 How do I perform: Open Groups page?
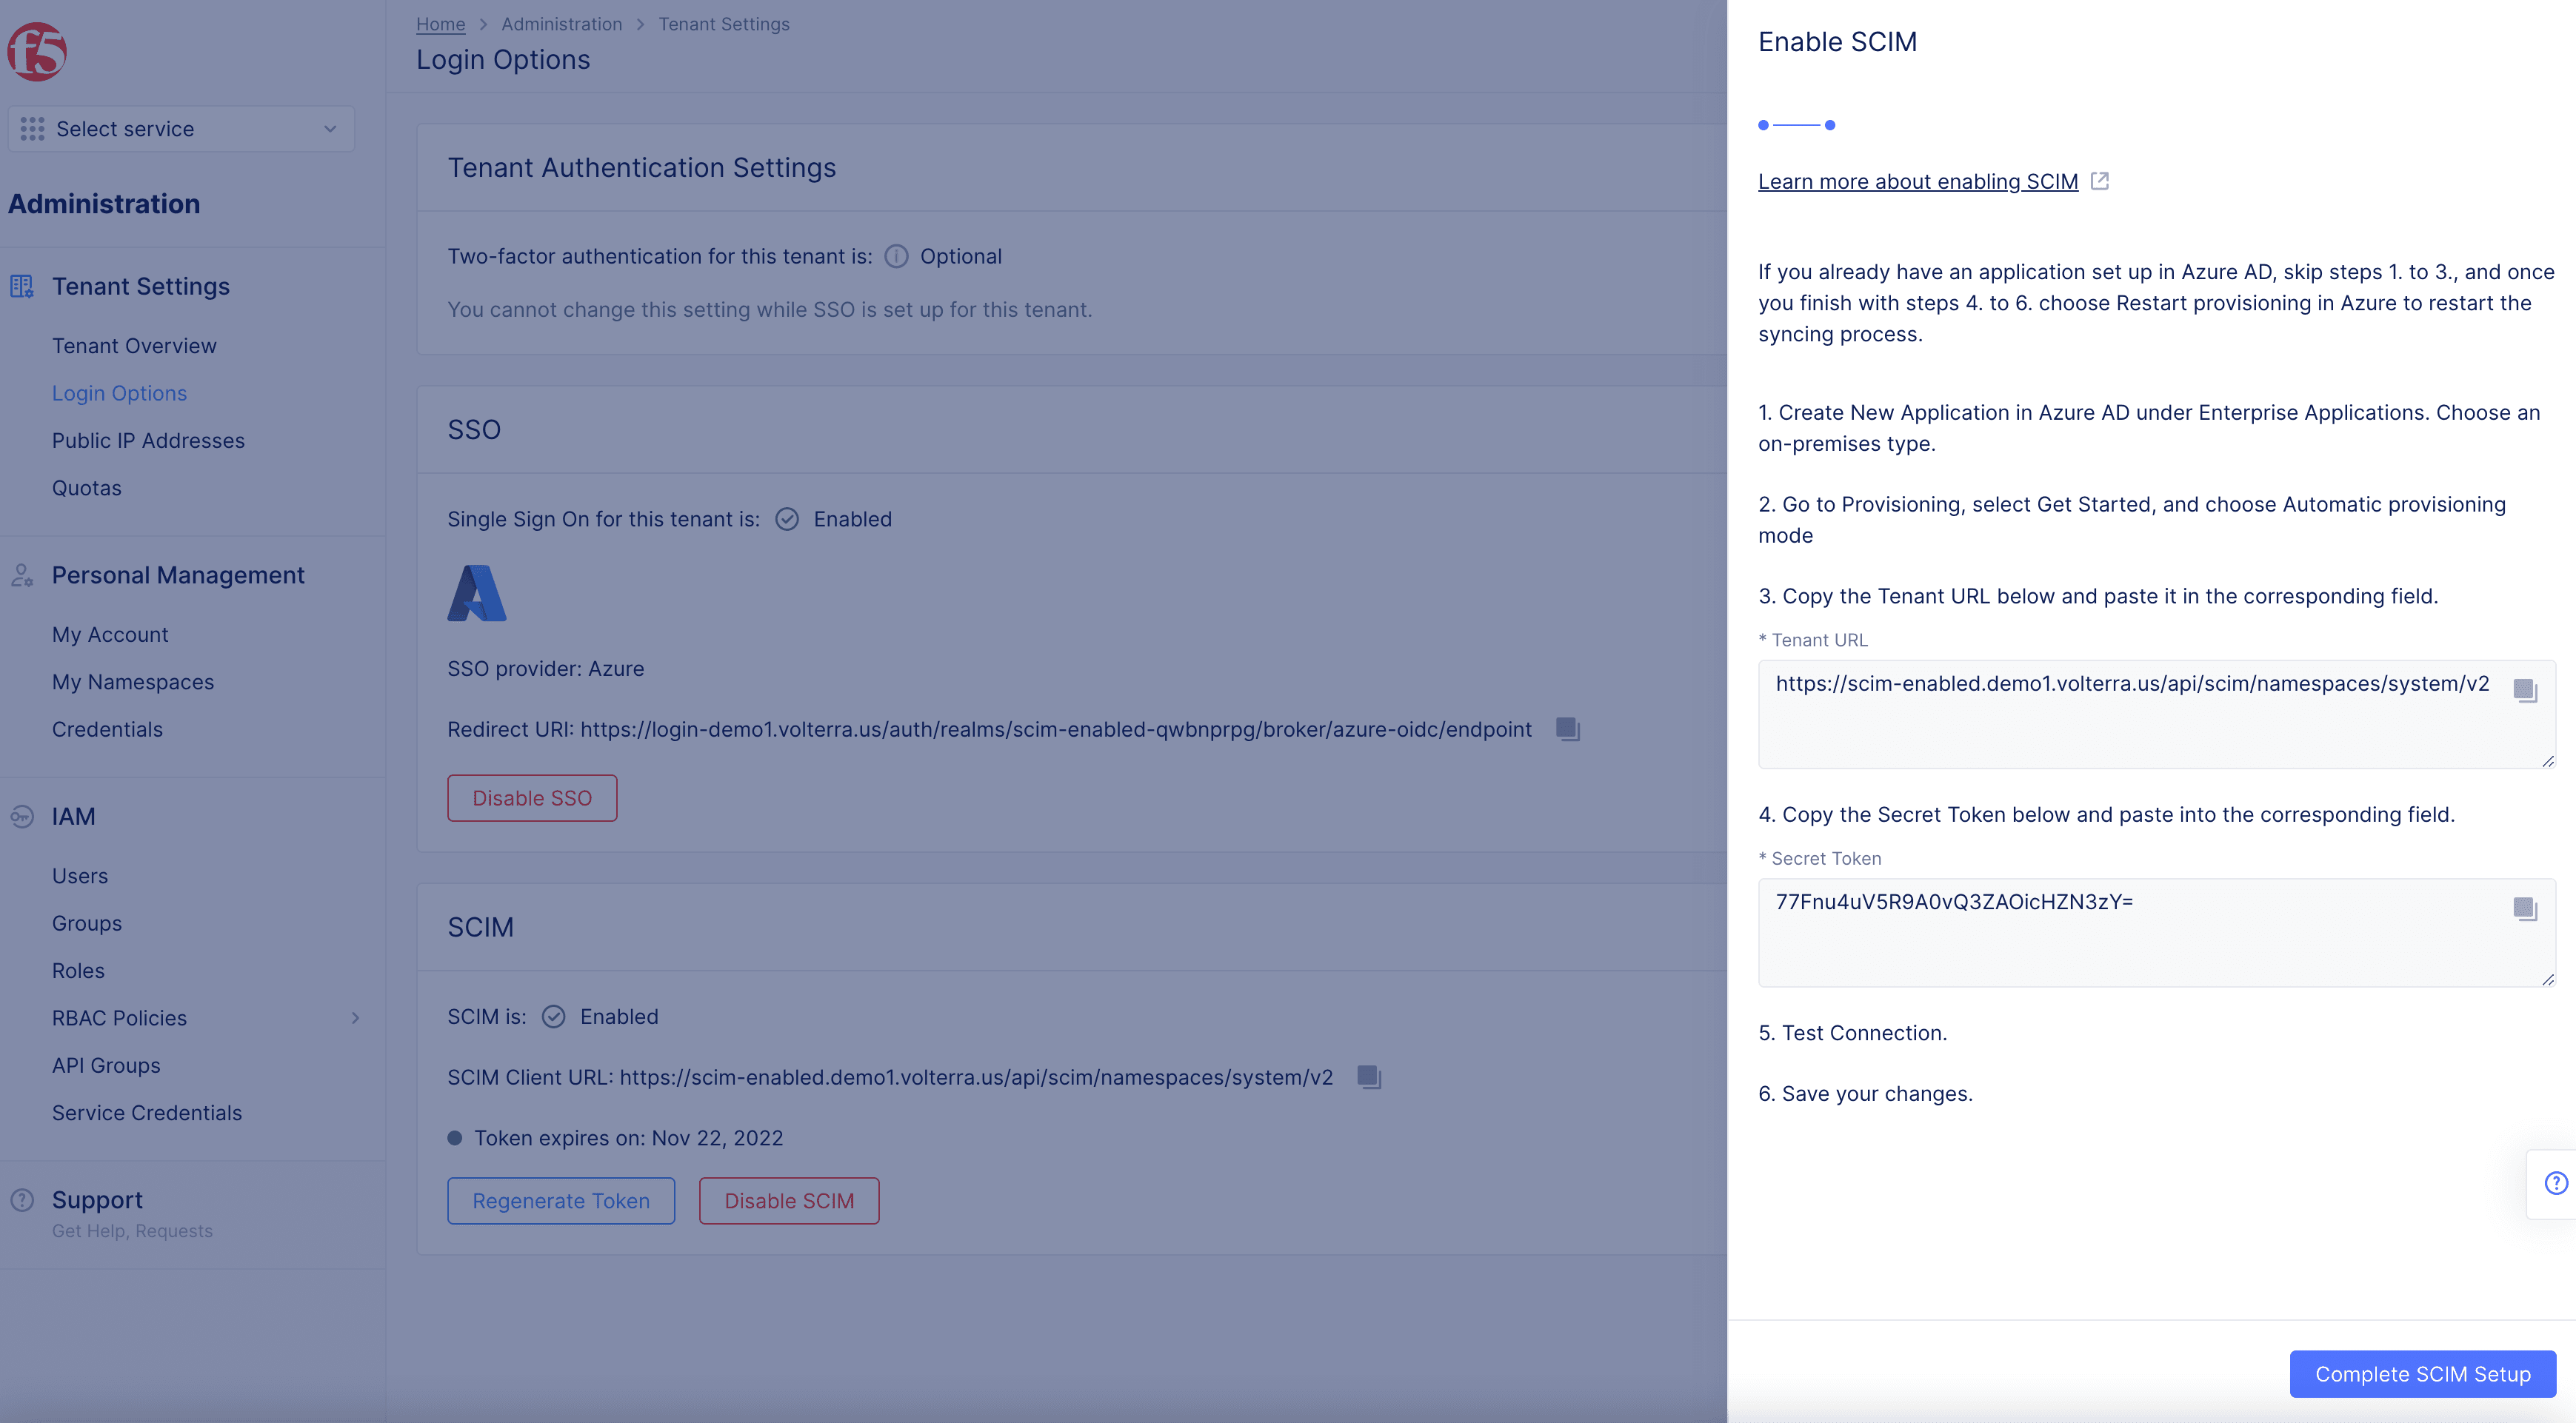click(87, 923)
